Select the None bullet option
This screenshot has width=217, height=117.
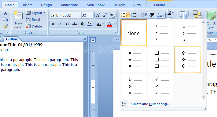(134, 33)
